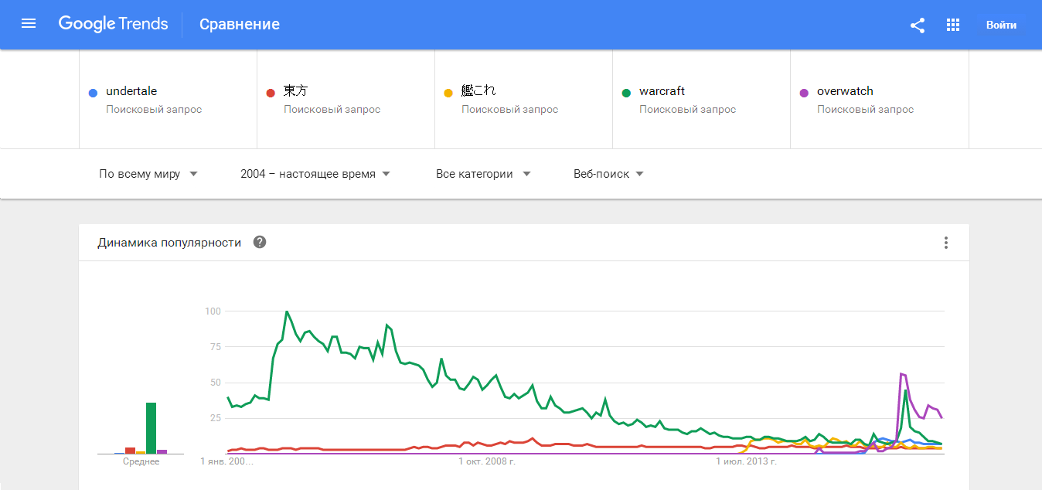Click the Сравнение header title
The image size is (1042, 490).
[240, 24]
